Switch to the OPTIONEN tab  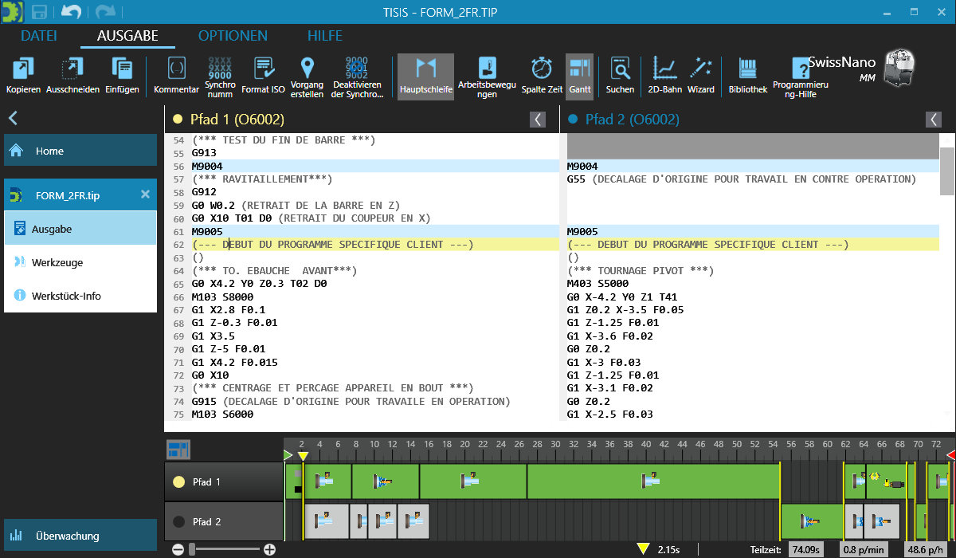pos(233,36)
